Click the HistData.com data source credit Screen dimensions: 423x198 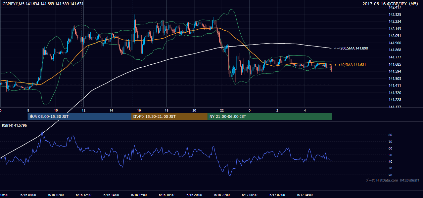point(393,181)
